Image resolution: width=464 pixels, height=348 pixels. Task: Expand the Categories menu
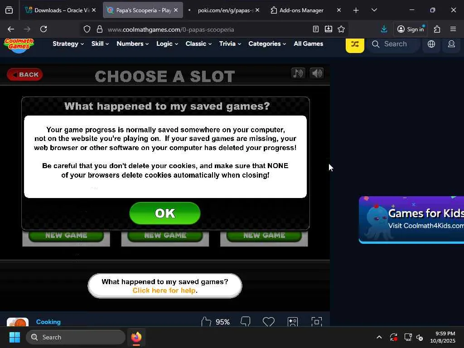(x=267, y=44)
